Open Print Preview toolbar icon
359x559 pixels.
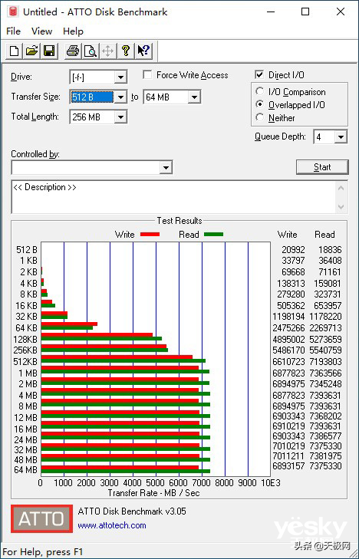(91, 51)
